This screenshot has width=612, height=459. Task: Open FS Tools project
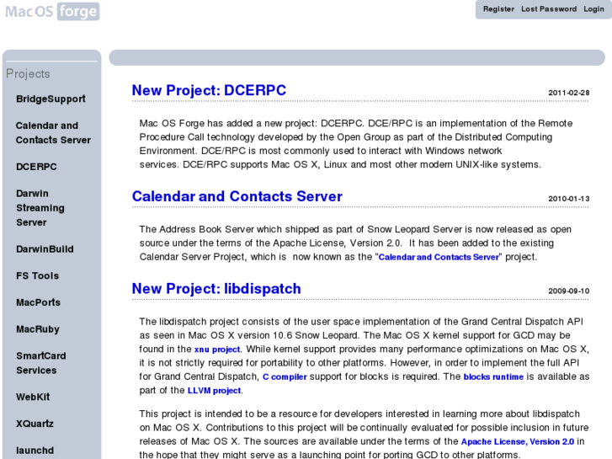pos(38,275)
